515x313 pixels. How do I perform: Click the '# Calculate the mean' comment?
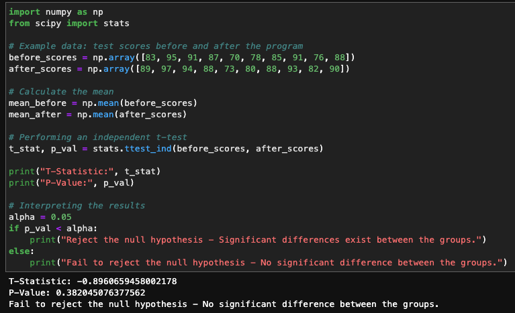[x=61, y=92]
